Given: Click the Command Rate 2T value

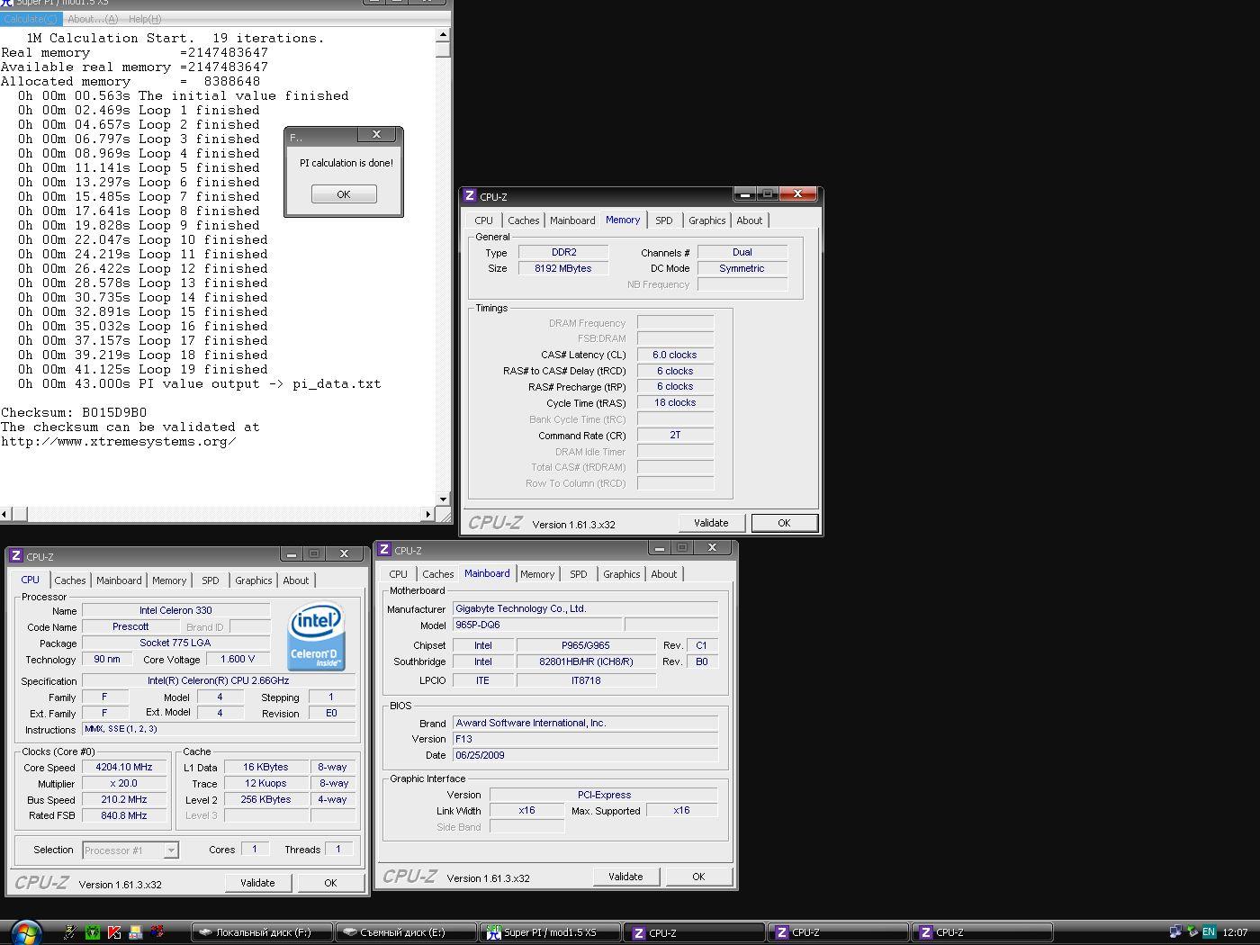Looking at the screenshot, I should pos(675,436).
